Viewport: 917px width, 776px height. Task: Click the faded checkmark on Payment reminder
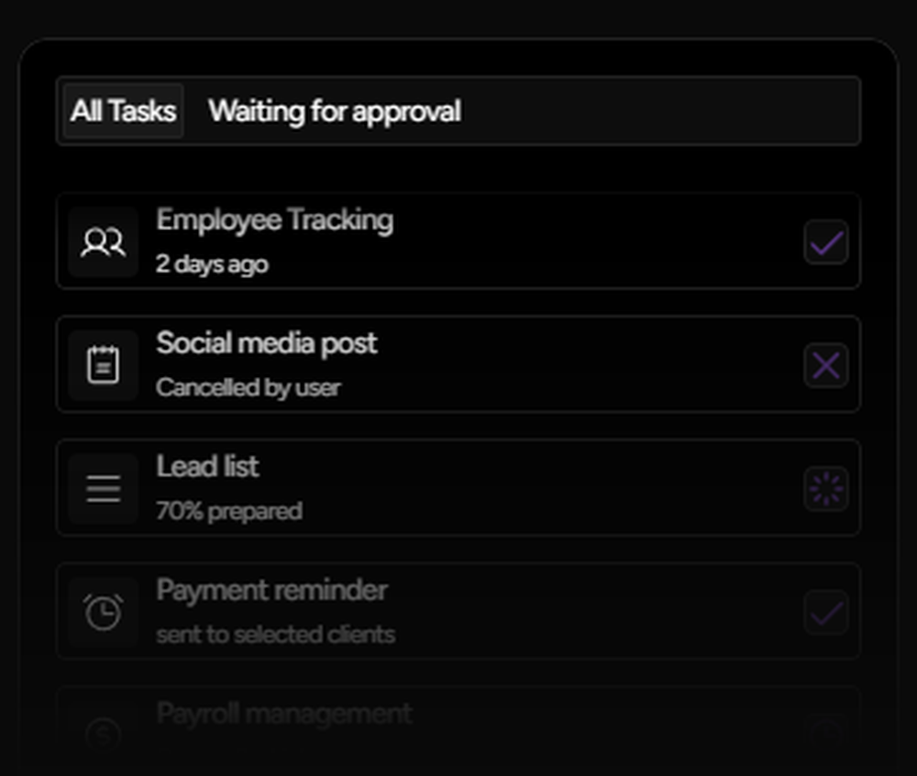[x=825, y=612]
